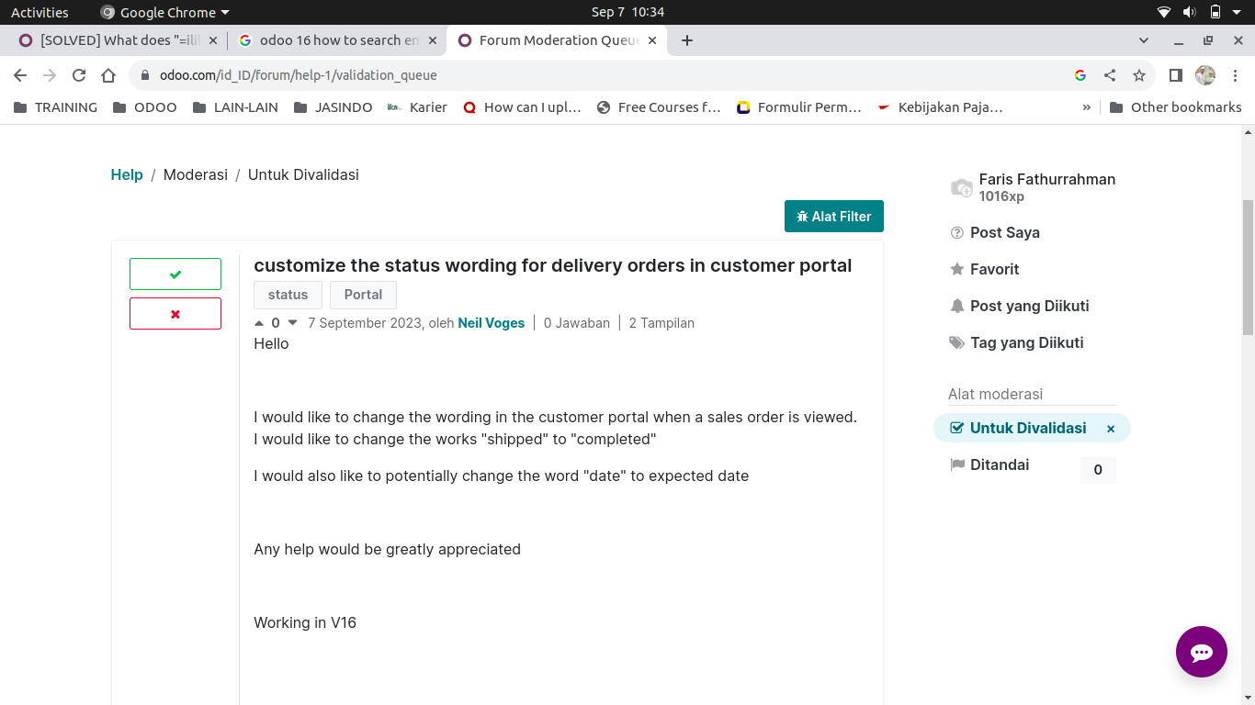Share this page using share icon

(1110, 75)
